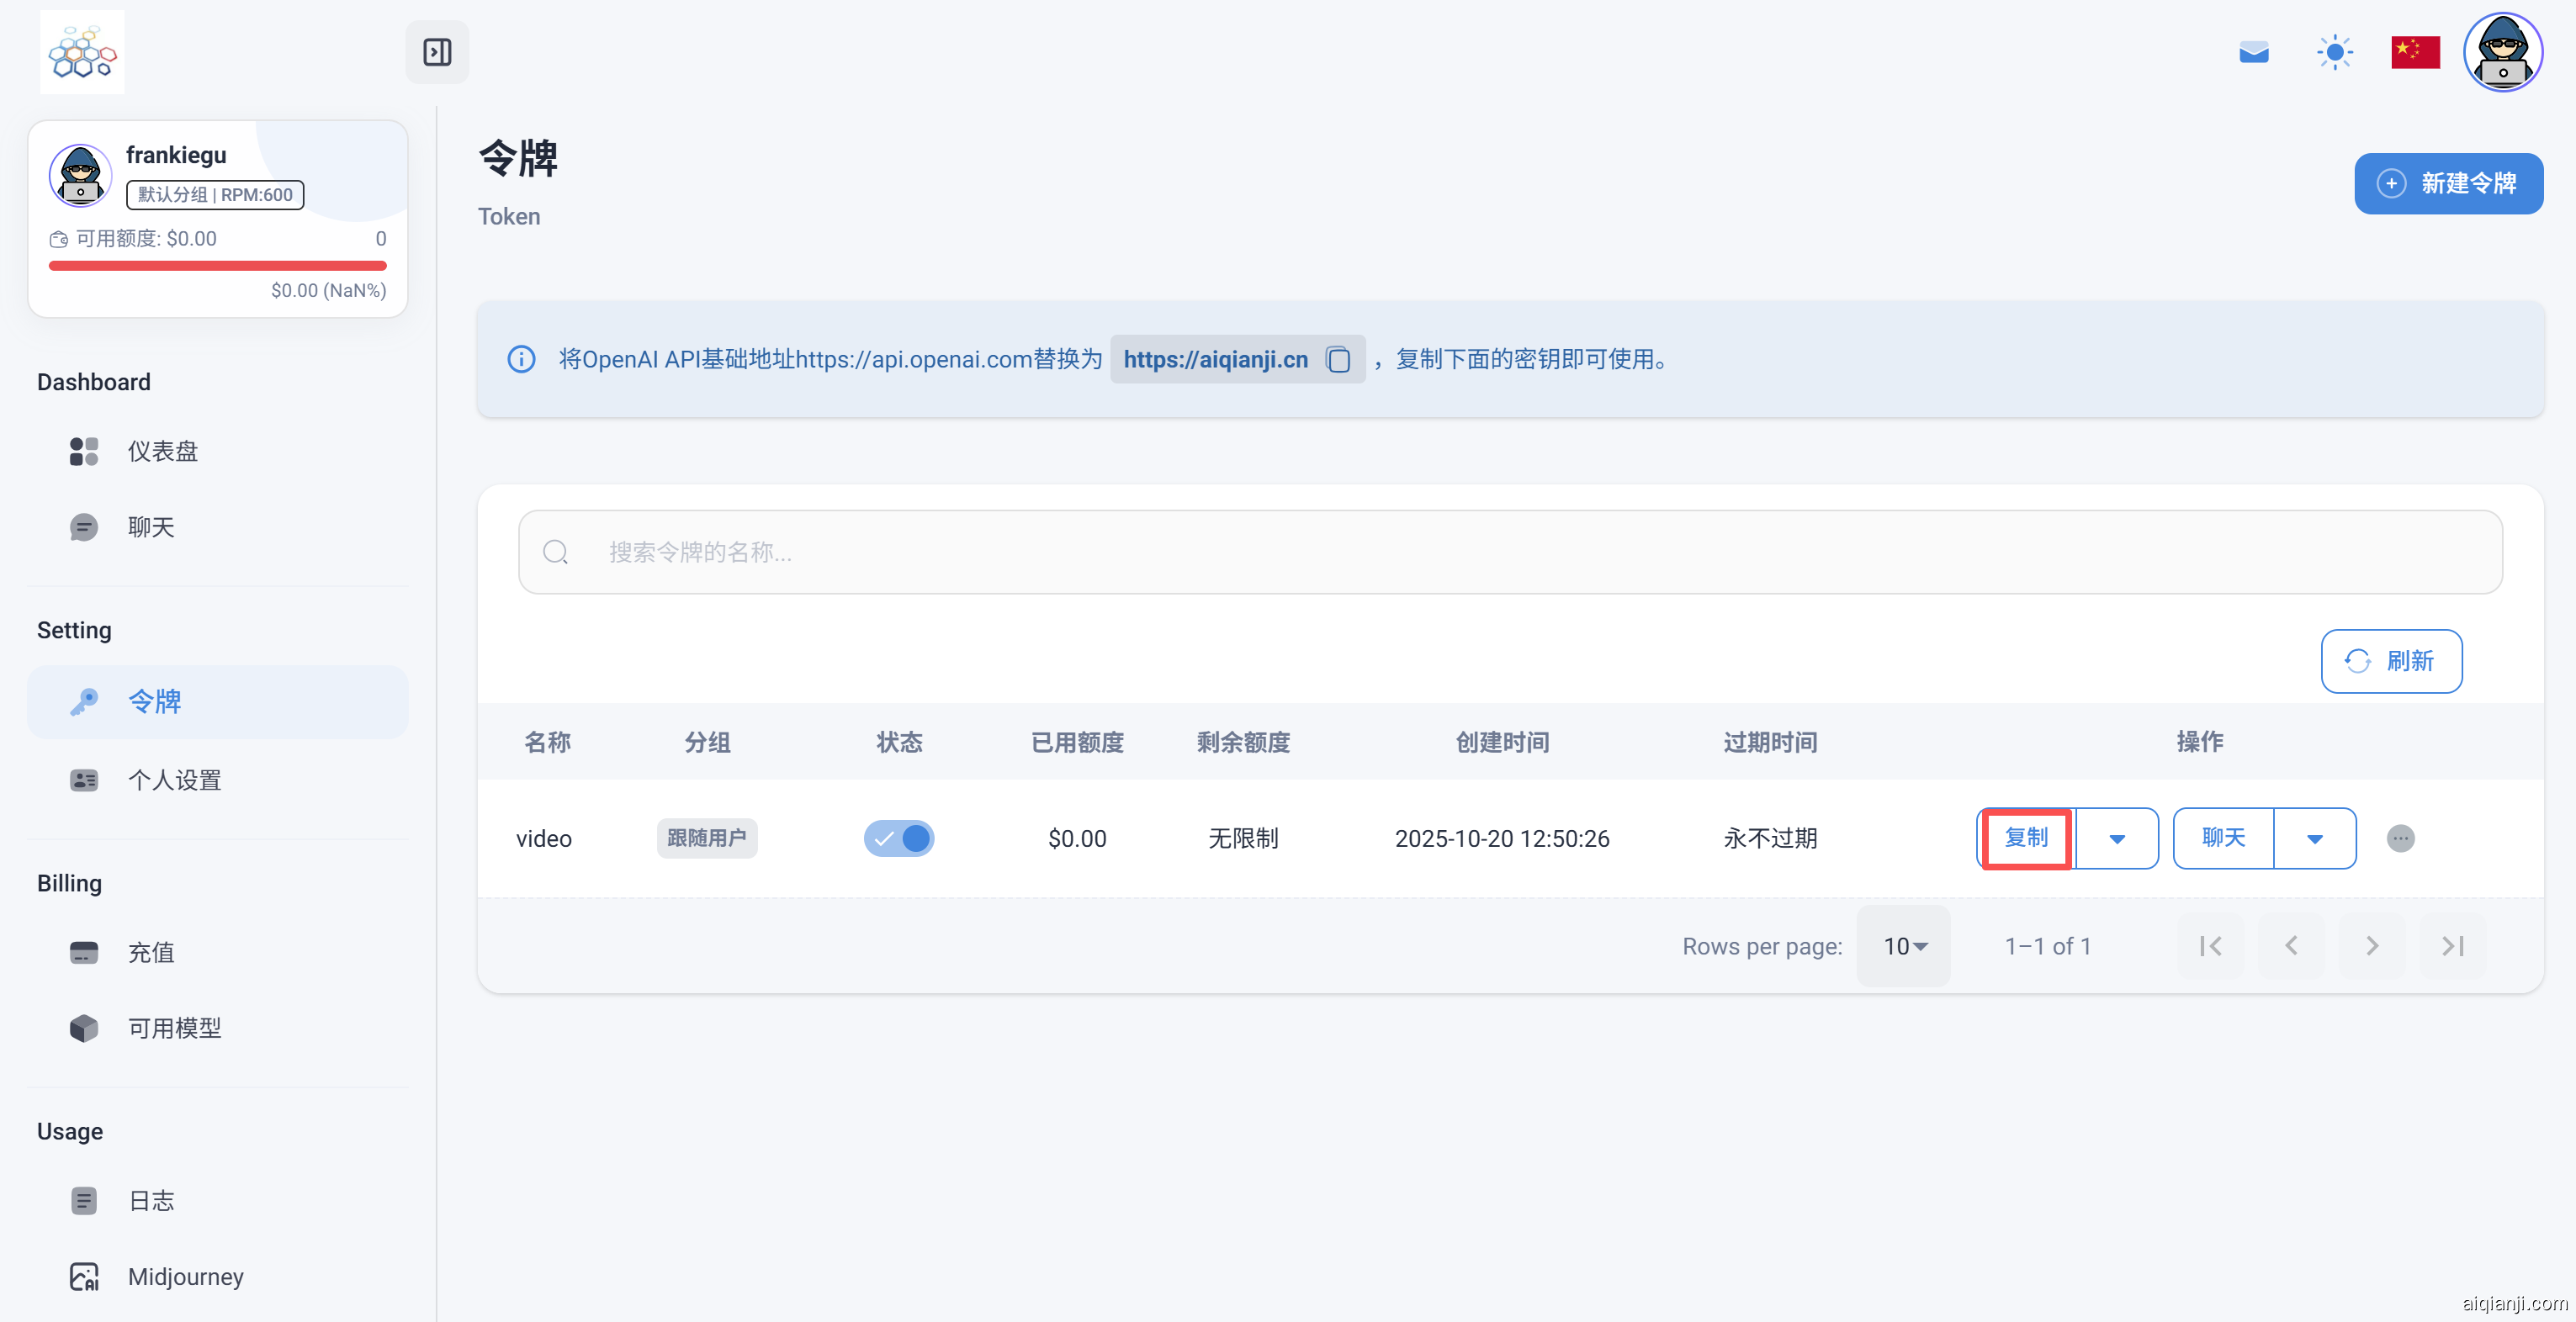
Task: Open the envelope notifications icon
Action: tap(2254, 52)
